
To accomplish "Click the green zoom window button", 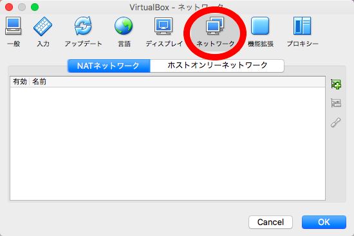I will pos(35,7).
